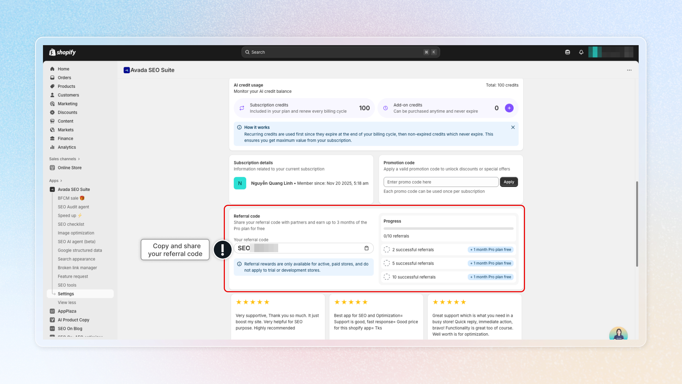Focus the promo code input field
This screenshot has height=384, width=682.
(x=440, y=182)
